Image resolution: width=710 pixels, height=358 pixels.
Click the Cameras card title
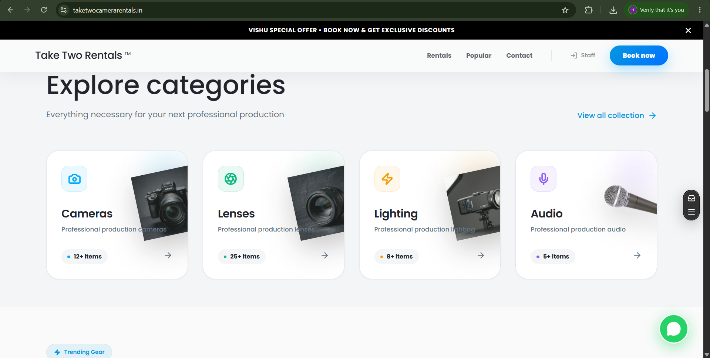point(87,213)
